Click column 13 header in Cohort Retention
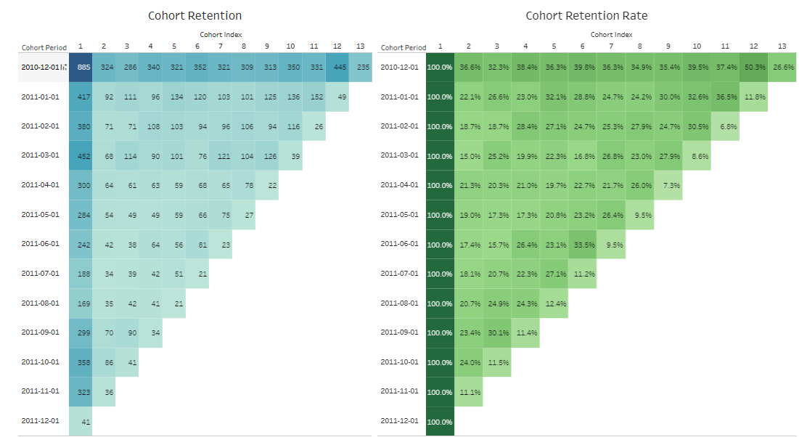The image size is (799, 437). point(361,47)
